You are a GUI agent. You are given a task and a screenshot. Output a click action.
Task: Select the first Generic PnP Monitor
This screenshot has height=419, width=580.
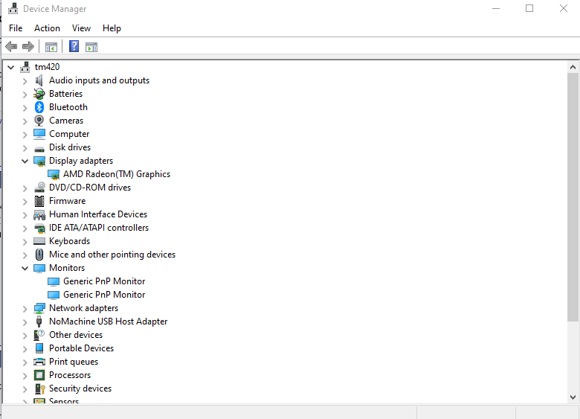(104, 281)
